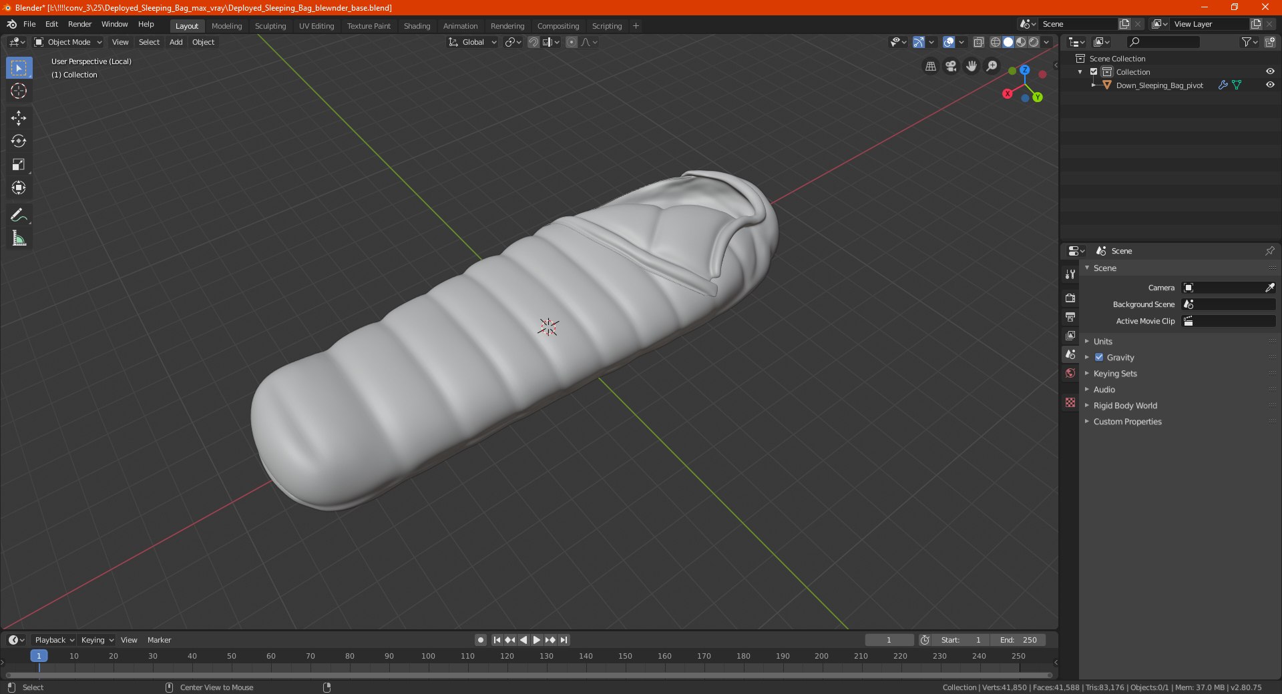This screenshot has width=1282, height=694.
Task: Switch to the Shading workspace tab
Action: (417, 26)
